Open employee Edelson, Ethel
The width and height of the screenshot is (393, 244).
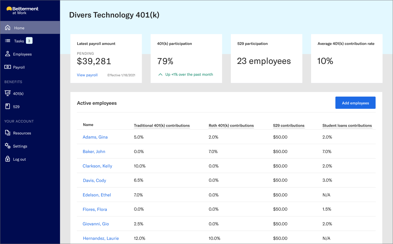[97, 195]
